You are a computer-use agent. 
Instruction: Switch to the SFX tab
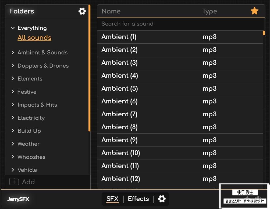point(112,199)
